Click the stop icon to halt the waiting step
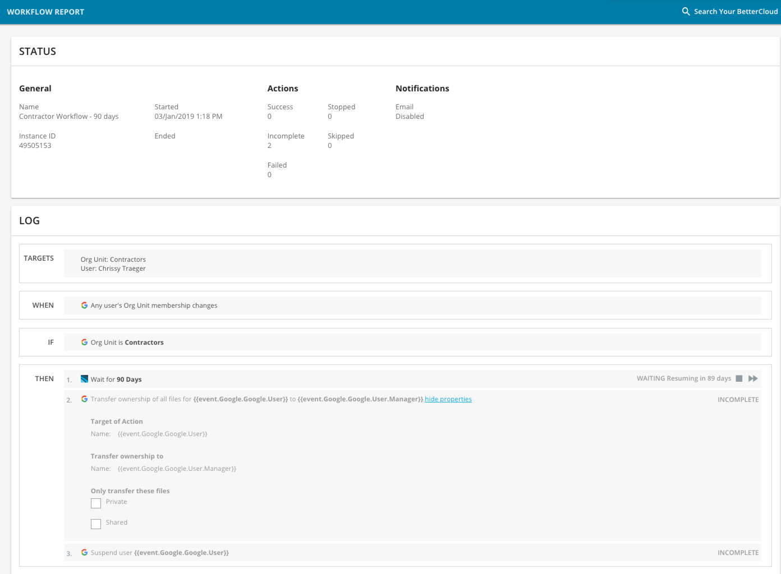This screenshot has width=781, height=574. click(x=739, y=378)
